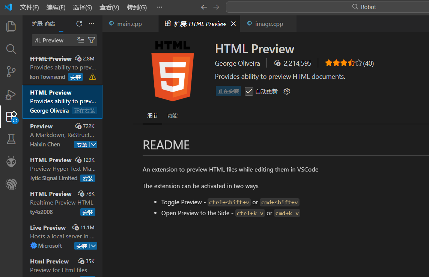Switch to image.cpp editor tab
Screen dimensions: 429x277
coord(269,24)
